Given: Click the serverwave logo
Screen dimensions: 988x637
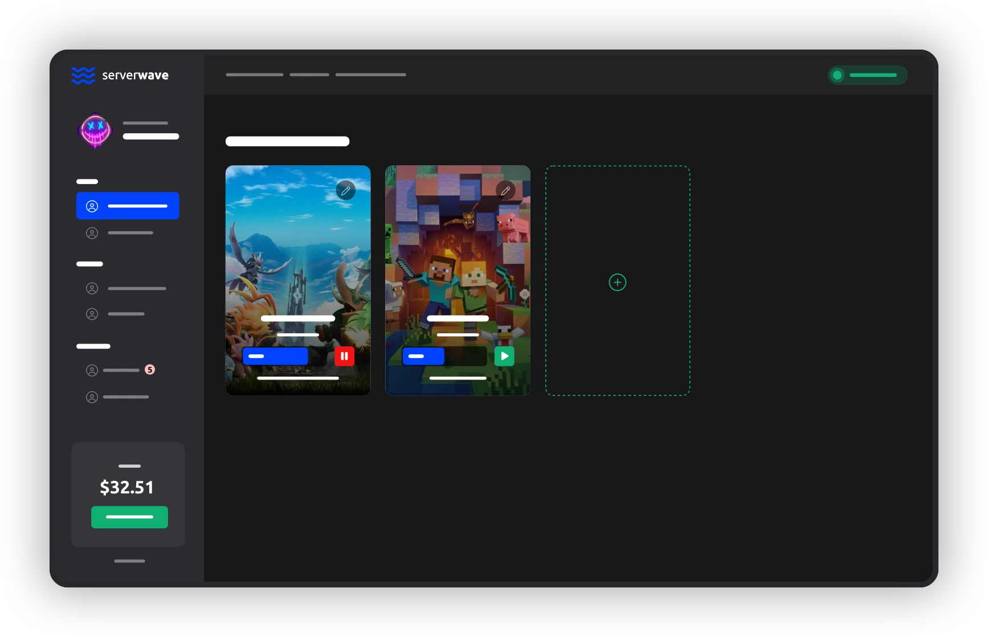Looking at the screenshot, I should click(120, 75).
